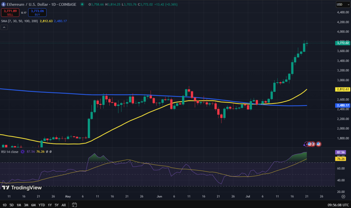This screenshot has height=208, width=351.
Task: Click the red 3,771.89 SELL button
Action: click(x=10, y=13)
